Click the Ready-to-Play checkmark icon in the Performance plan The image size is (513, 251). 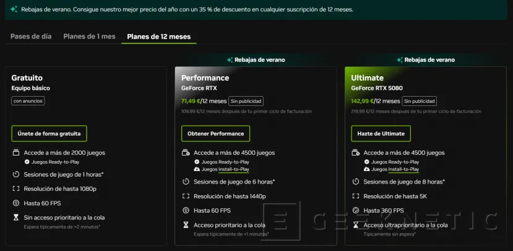[197, 162]
